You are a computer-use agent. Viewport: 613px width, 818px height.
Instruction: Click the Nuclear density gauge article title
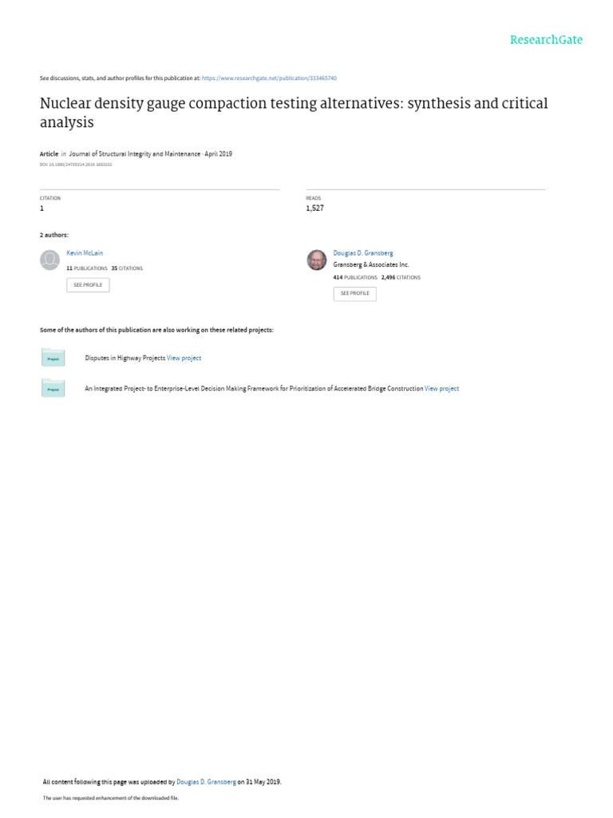click(x=294, y=113)
